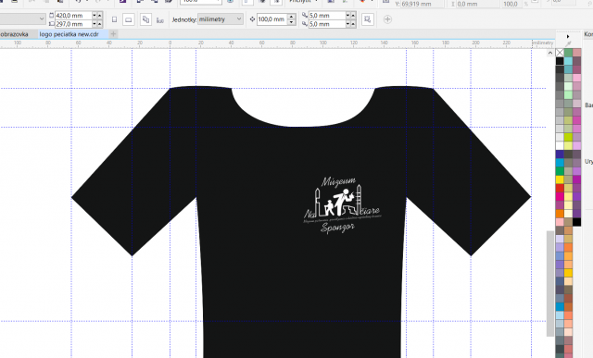The image size is (593, 358).
Task: Switch to logo peciatka new.cdr tab
Action: click(x=69, y=34)
